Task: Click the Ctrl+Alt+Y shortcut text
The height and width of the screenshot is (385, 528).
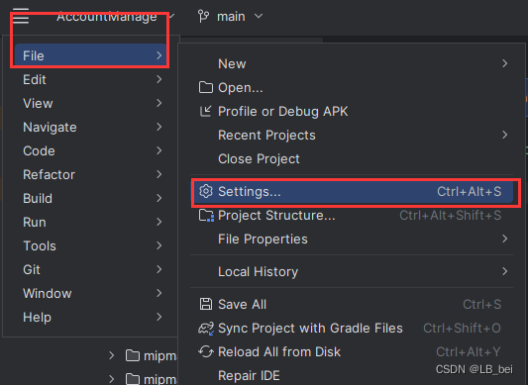Action: tap(469, 352)
